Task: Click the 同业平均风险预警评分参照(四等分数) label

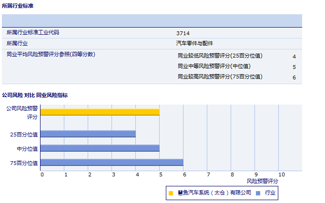Action: click(x=51, y=55)
